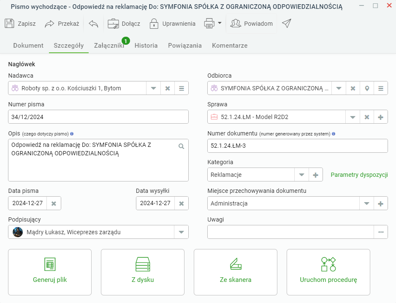Notify users with Powiadom

coord(252,24)
